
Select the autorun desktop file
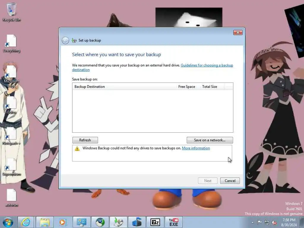pyautogui.click(x=12, y=198)
